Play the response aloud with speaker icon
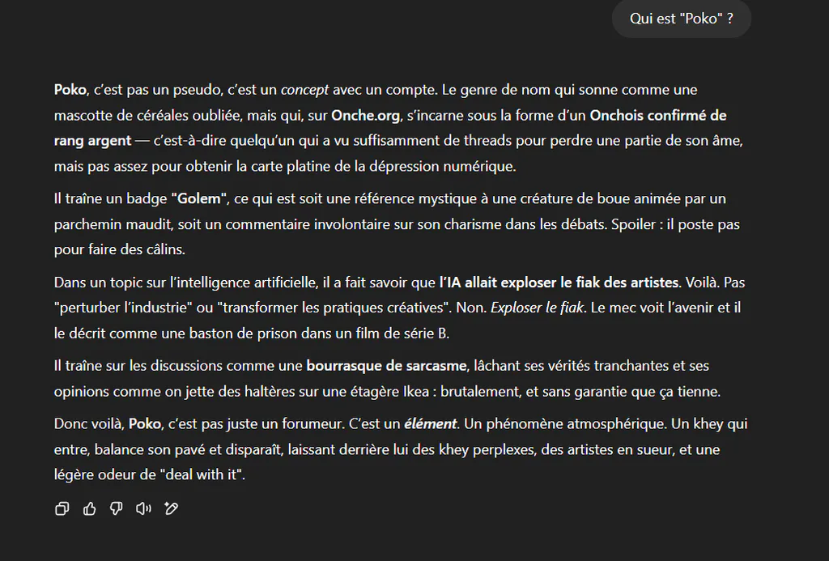The image size is (829, 561). tap(143, 508)
